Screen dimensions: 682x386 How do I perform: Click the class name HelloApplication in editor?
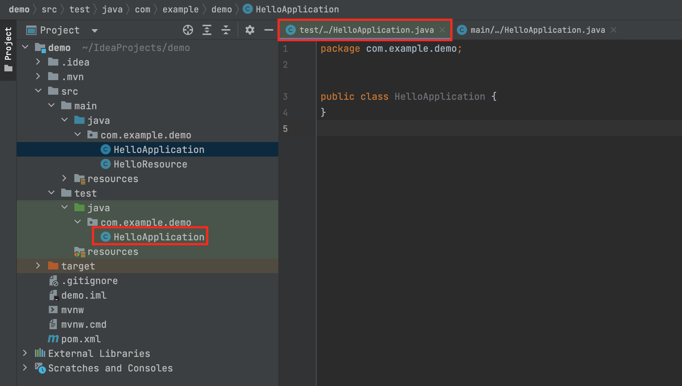coord(440,96)
